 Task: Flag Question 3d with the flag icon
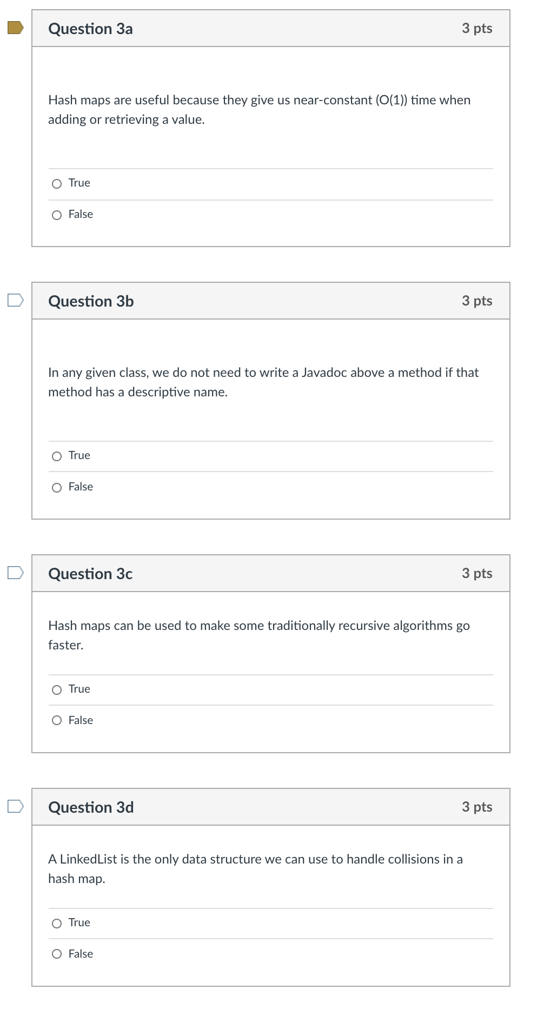tap(15, 806)
